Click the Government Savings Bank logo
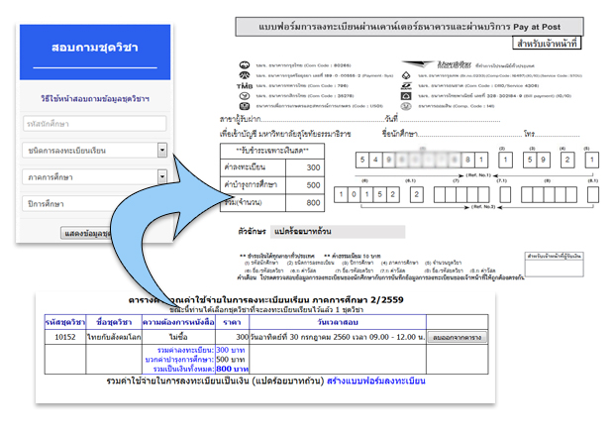This screenshot has width=614, height=436. (406, 106)
